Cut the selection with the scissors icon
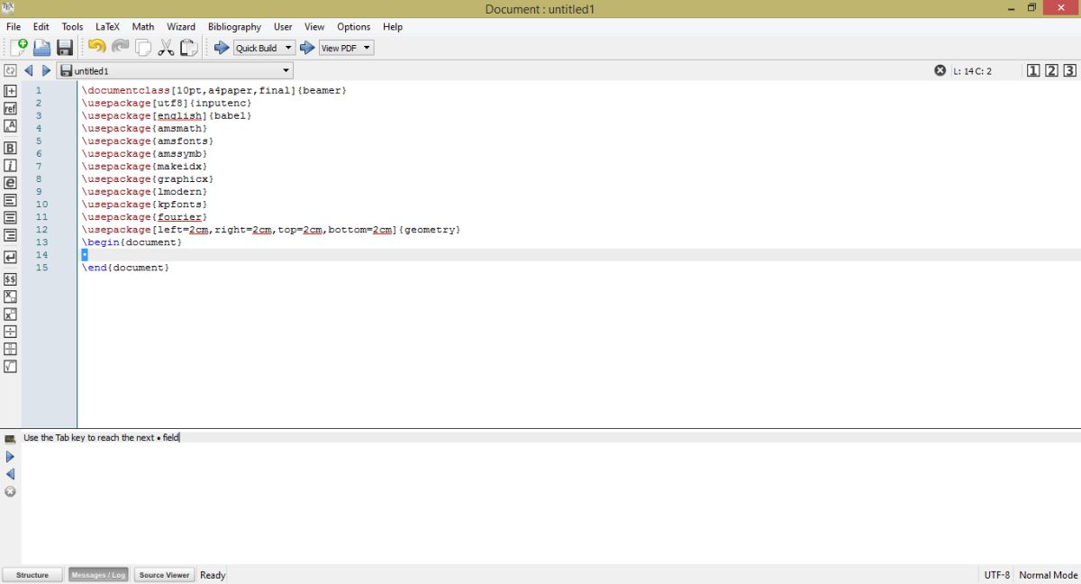This screenshot has width=1081, height=584. pyautogui.click(x=166, y=48)
